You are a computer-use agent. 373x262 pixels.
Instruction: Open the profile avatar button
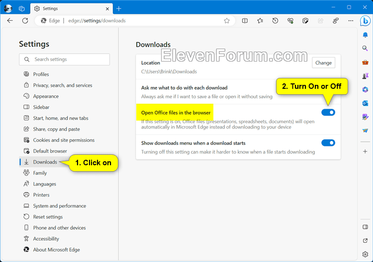pyautogui.click(x=8, y=9)
